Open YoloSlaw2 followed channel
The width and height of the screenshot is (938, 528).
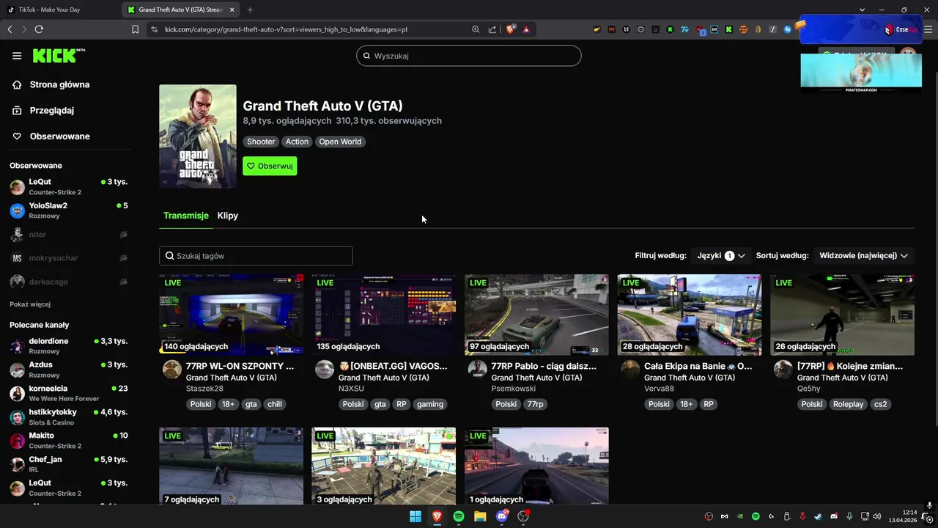(x=69, y=210)
